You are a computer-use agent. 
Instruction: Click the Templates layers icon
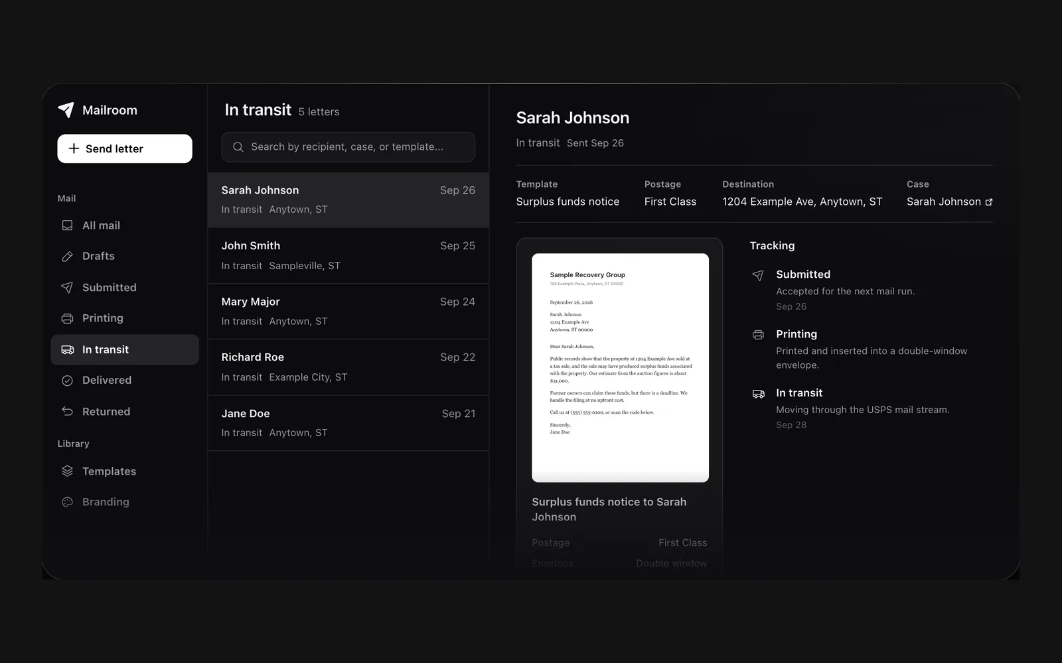67,471
